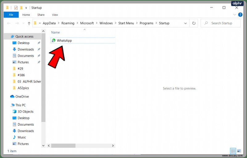
Task: Open the recent locations dropdown arrow
Action: point(23,23)
